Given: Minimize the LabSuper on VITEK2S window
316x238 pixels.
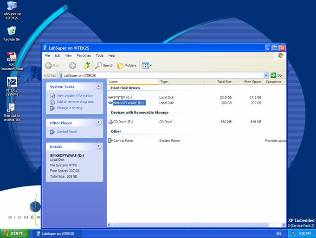Looking at the screenshot, I should pos(268,48).
